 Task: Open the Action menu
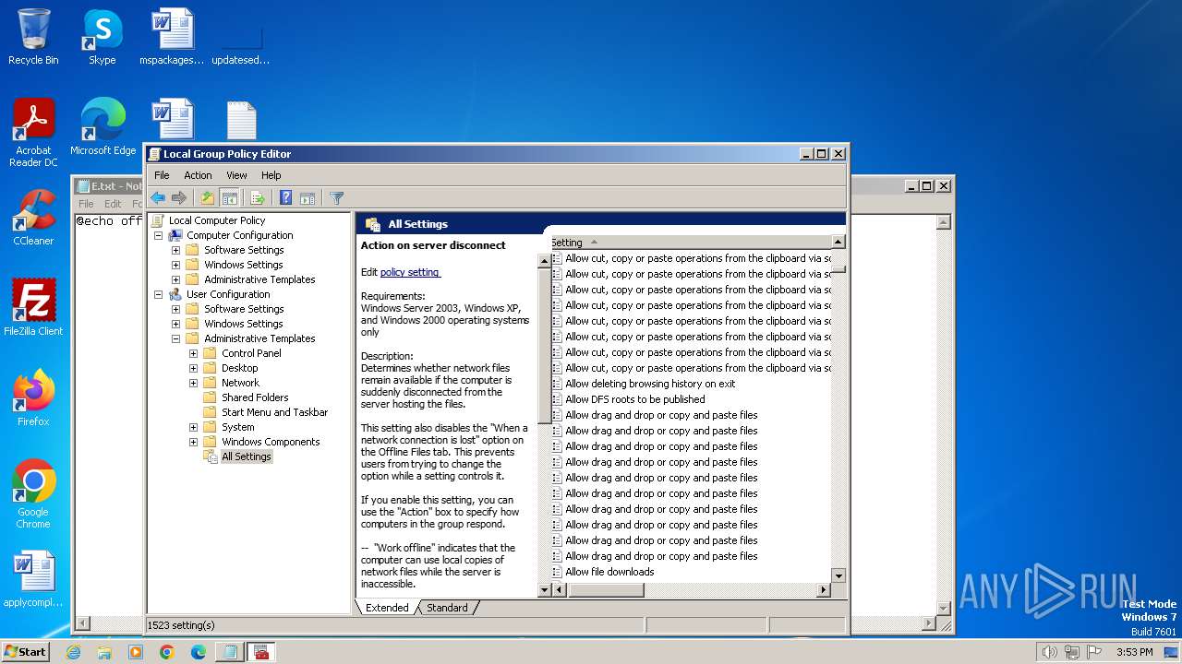coord(198,175)
